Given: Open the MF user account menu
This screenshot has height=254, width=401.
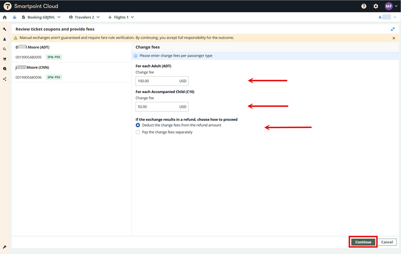Looking at the screenshot, I should (x=389, y=6).
